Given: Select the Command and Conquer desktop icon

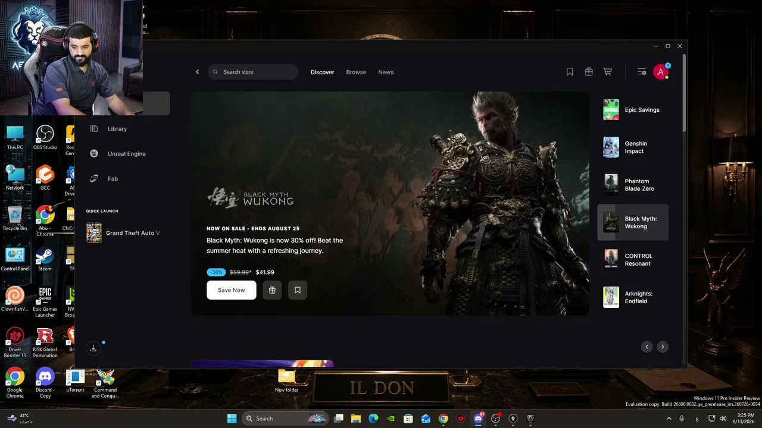Looking at the screenshot, I should tap(105, 382).
